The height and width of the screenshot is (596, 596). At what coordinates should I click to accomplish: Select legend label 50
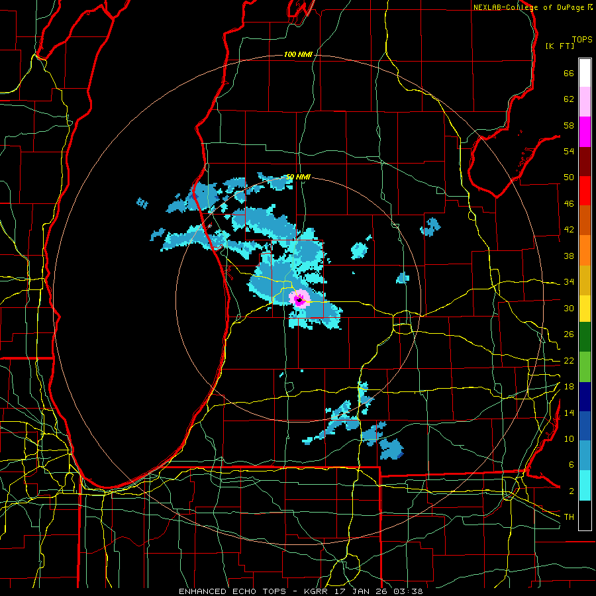click(569, 177)
